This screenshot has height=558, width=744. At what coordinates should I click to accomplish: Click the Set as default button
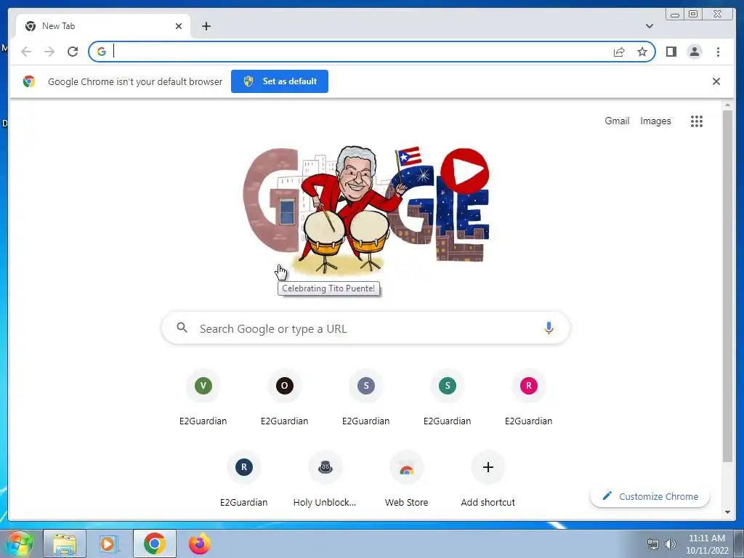coord(280,81)
